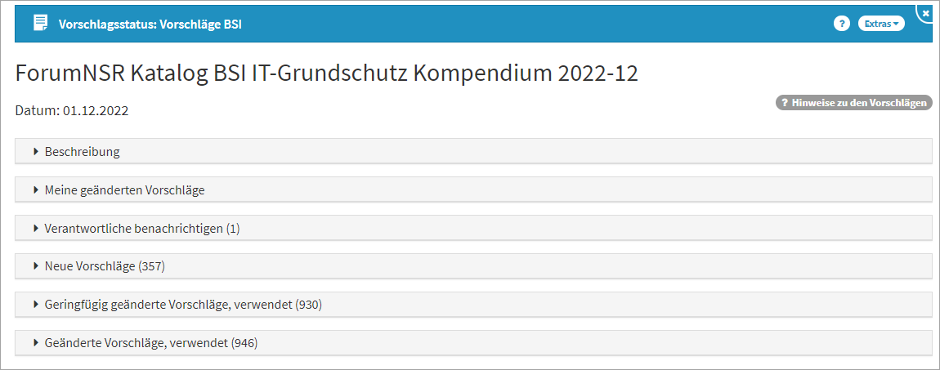Click the Vorschlagsstatus: Vorschläge BSI header title
This screenshot has width=940, height=370.
coord(150,25)
